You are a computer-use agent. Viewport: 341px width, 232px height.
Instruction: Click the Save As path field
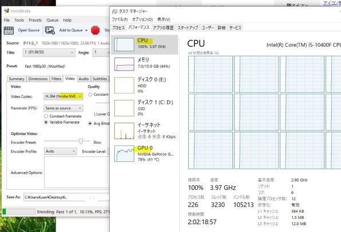67,197
